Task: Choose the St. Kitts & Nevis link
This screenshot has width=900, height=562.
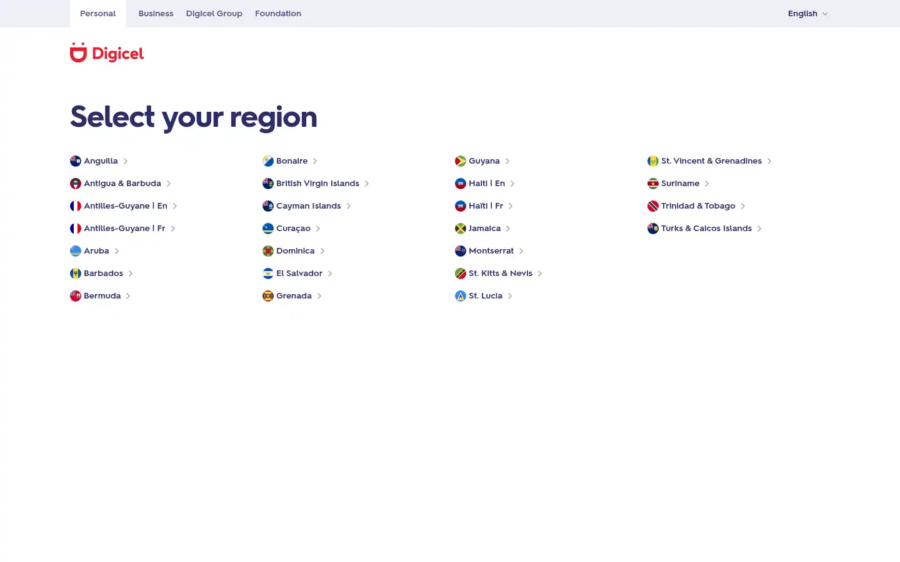Action: tap(499, 274)
